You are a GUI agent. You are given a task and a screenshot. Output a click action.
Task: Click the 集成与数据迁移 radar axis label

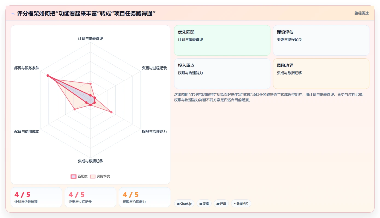pos(90,161)
